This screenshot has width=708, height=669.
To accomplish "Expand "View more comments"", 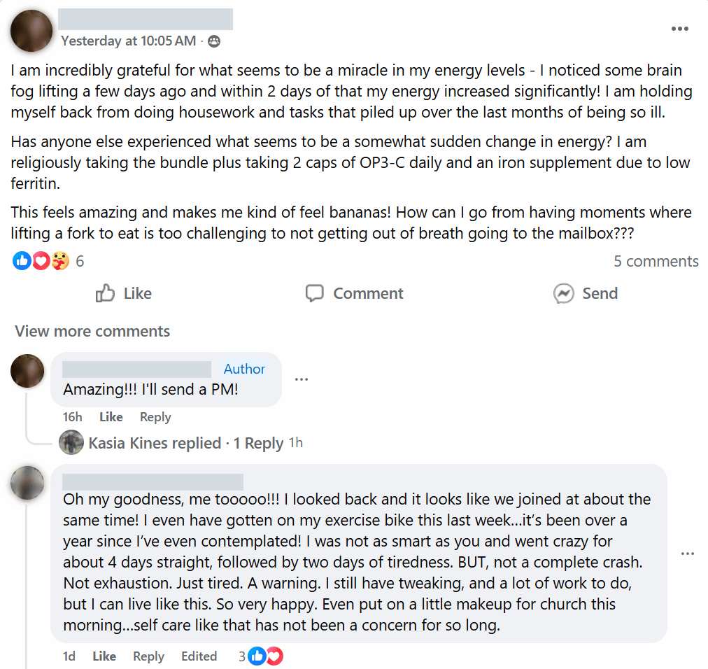I will coord(92,331).
